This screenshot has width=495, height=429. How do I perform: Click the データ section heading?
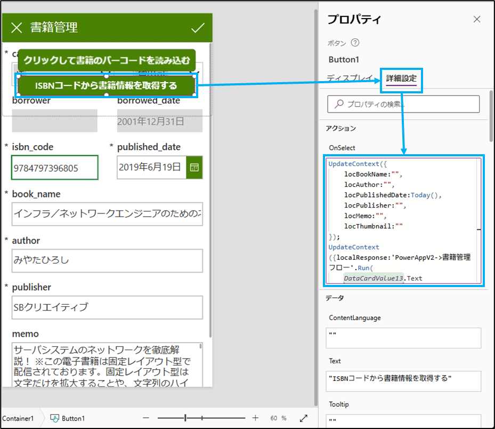(x=335, y=298)
